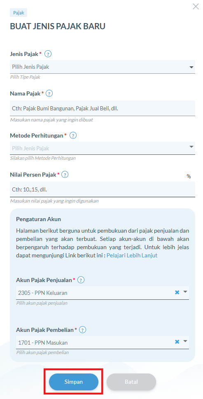Click the Pajak breadcrumb tag
Viewport: 203px width, 399px height.
pyautogui.click(x=19, y=12)
